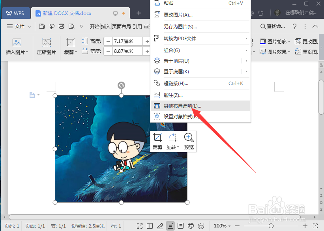Click the Save icon in the quick toolbar
The height and width of the screenshot is (231, 324).
coord(42,26)
